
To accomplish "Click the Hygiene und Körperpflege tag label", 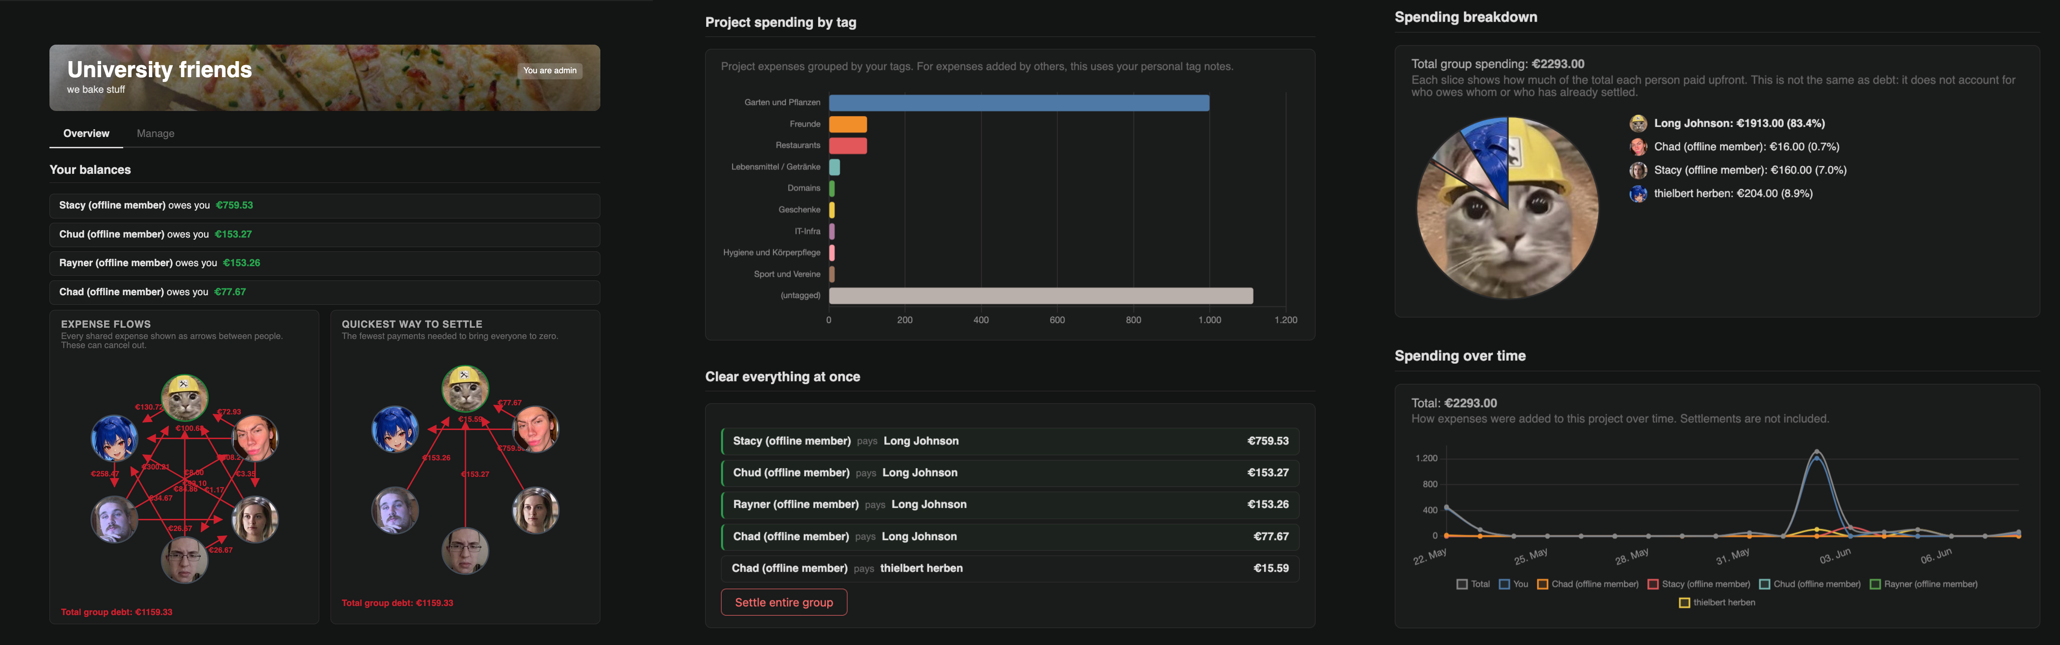I will pos(772,253).
